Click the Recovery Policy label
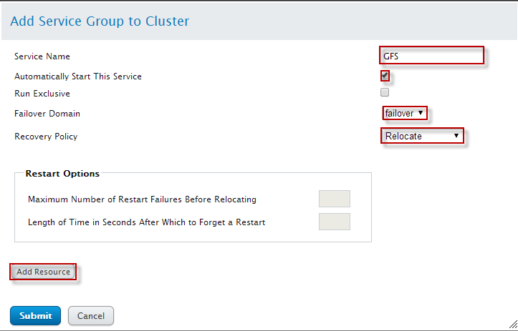The image size is (518, 331). (x=46, y=137)
